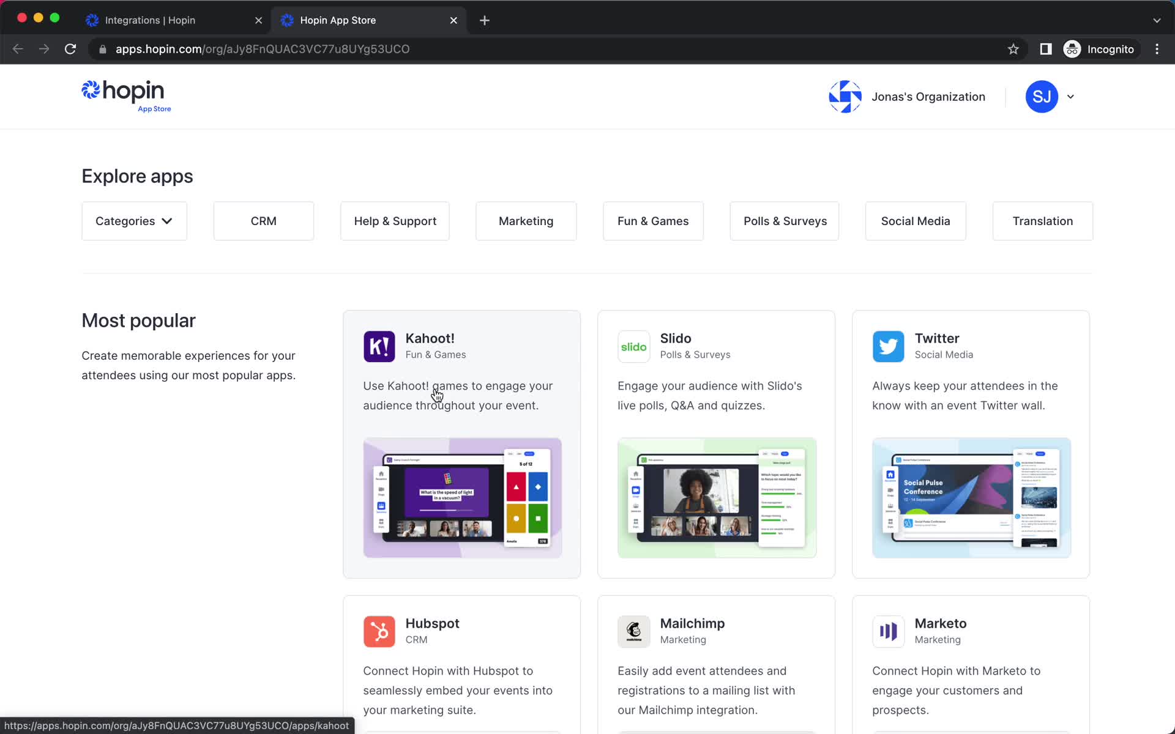Click the Translation filter button

coord(1043,221)
